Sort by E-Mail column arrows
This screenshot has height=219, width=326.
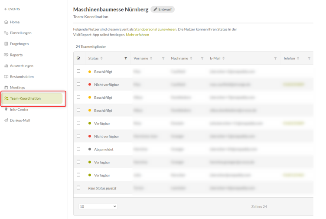click(224, 58)
